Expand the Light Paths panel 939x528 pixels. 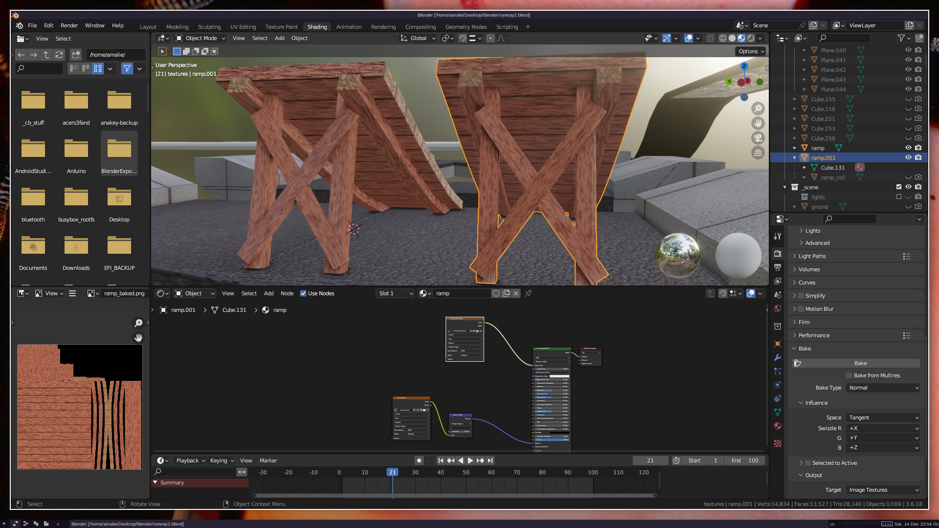click(x=812, y=256)
